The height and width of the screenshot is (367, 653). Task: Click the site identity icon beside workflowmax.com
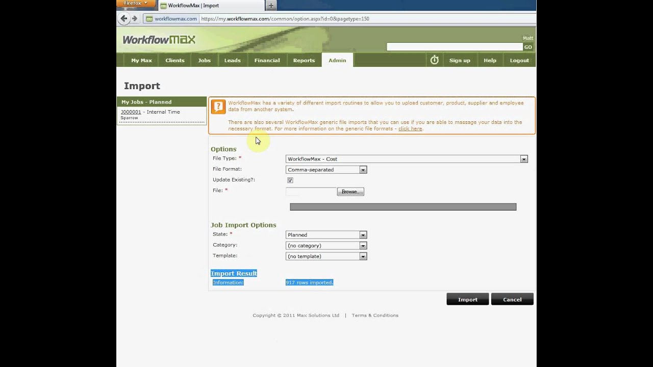coord(149,19)
